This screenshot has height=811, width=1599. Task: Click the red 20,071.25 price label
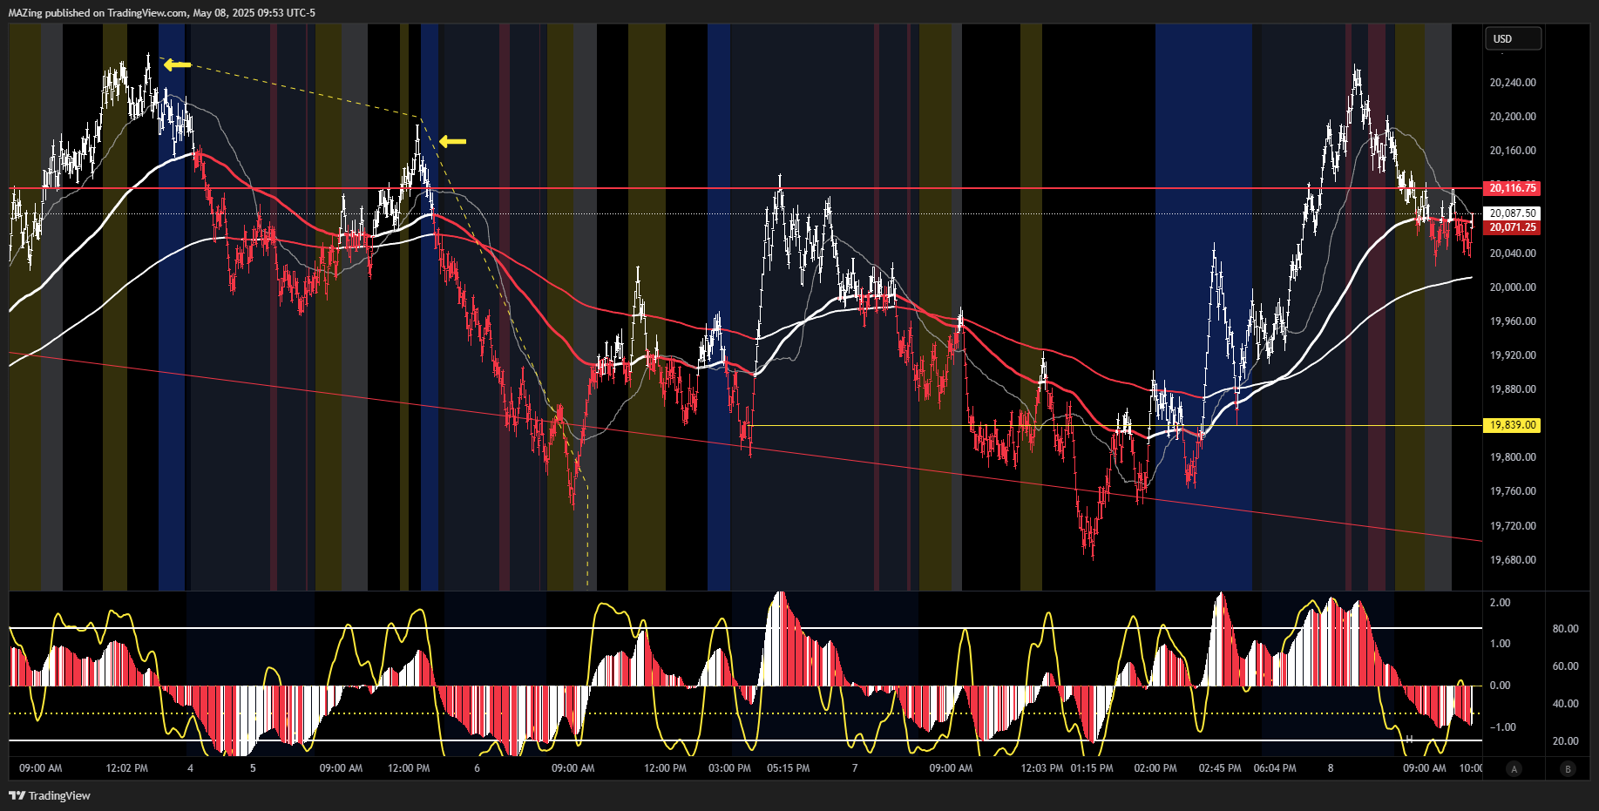[x=1512, y=227]
